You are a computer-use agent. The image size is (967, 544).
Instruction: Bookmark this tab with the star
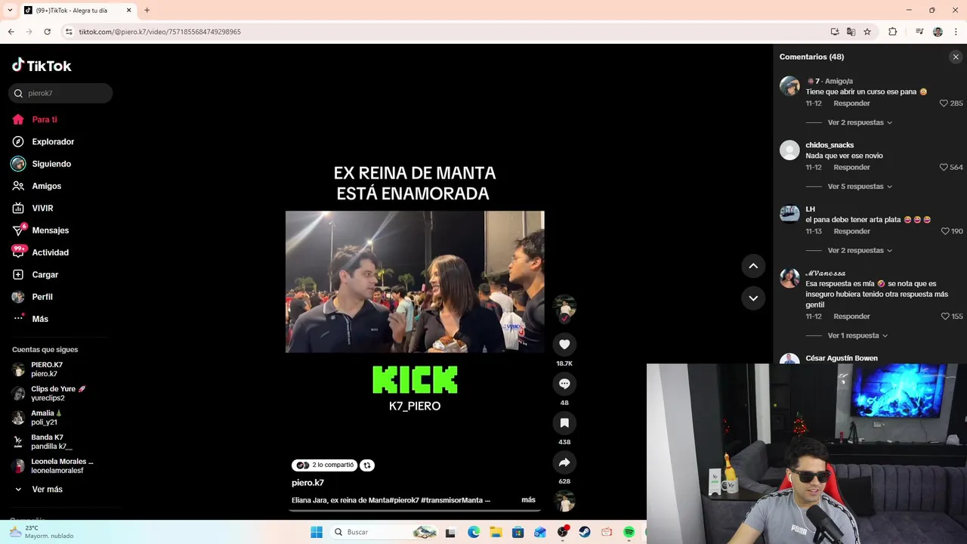tap(867, 32)
